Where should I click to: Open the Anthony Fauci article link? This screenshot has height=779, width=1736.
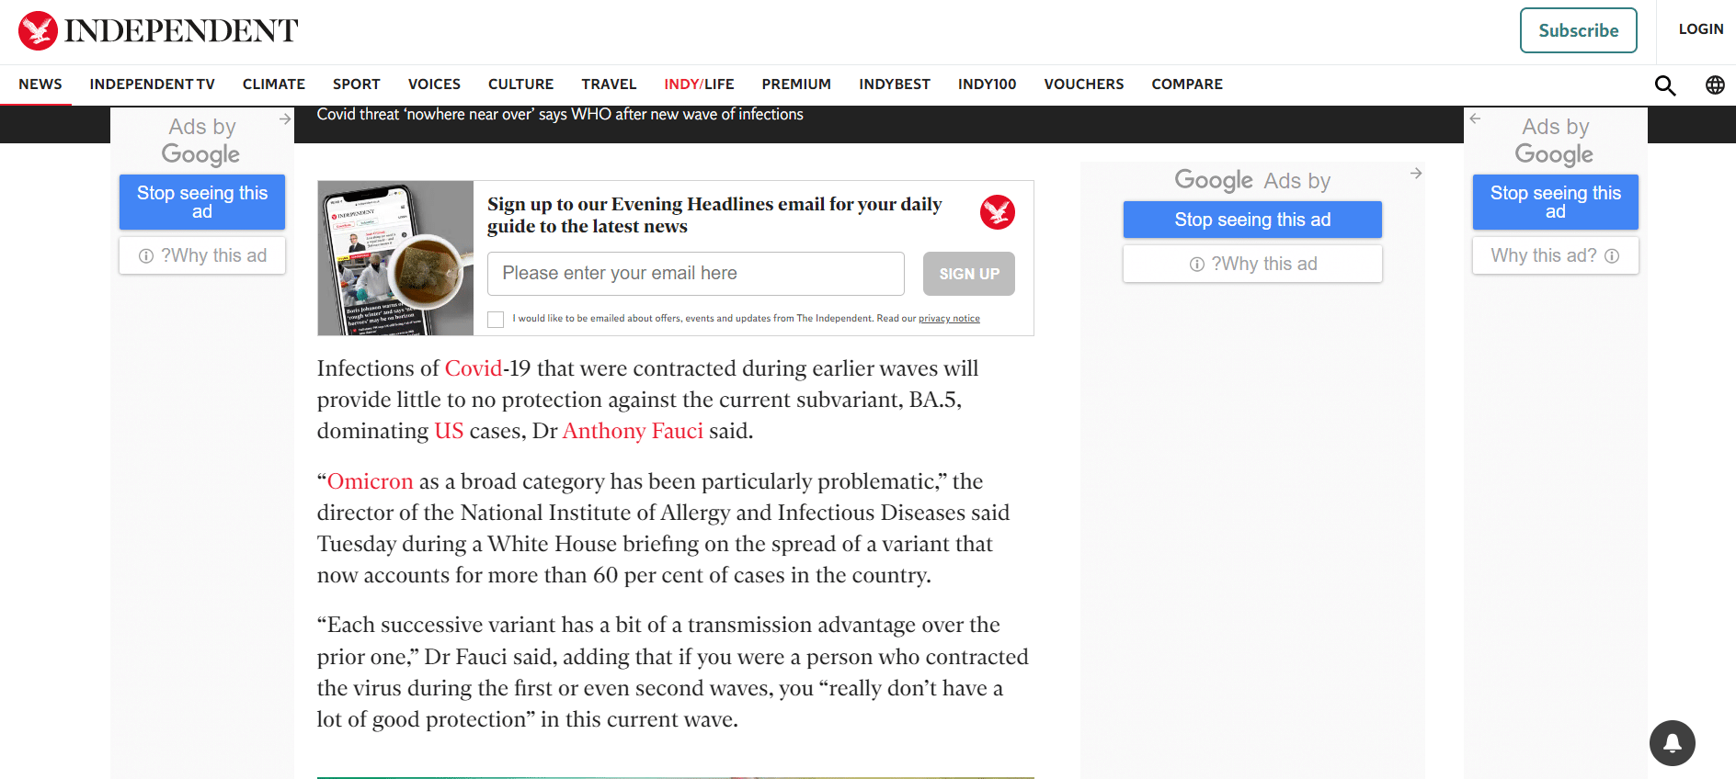632,431
